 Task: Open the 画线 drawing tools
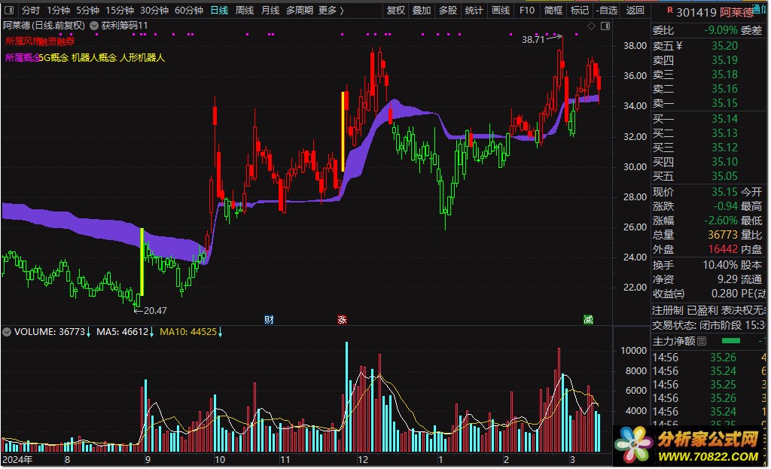501,11
